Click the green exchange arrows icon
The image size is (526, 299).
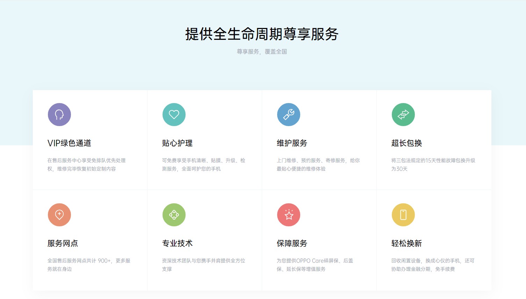point(403,115)
